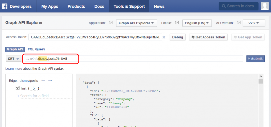Open My Apps in top navigation

(50, 6)
